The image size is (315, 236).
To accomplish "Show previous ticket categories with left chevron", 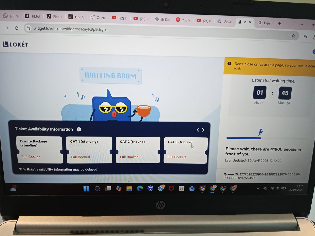I will [198, 130].
